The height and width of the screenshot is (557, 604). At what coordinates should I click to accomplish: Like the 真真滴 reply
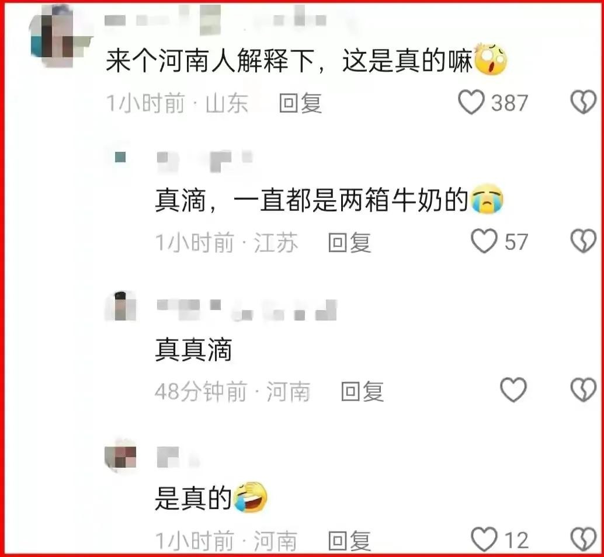pos(513,389)
